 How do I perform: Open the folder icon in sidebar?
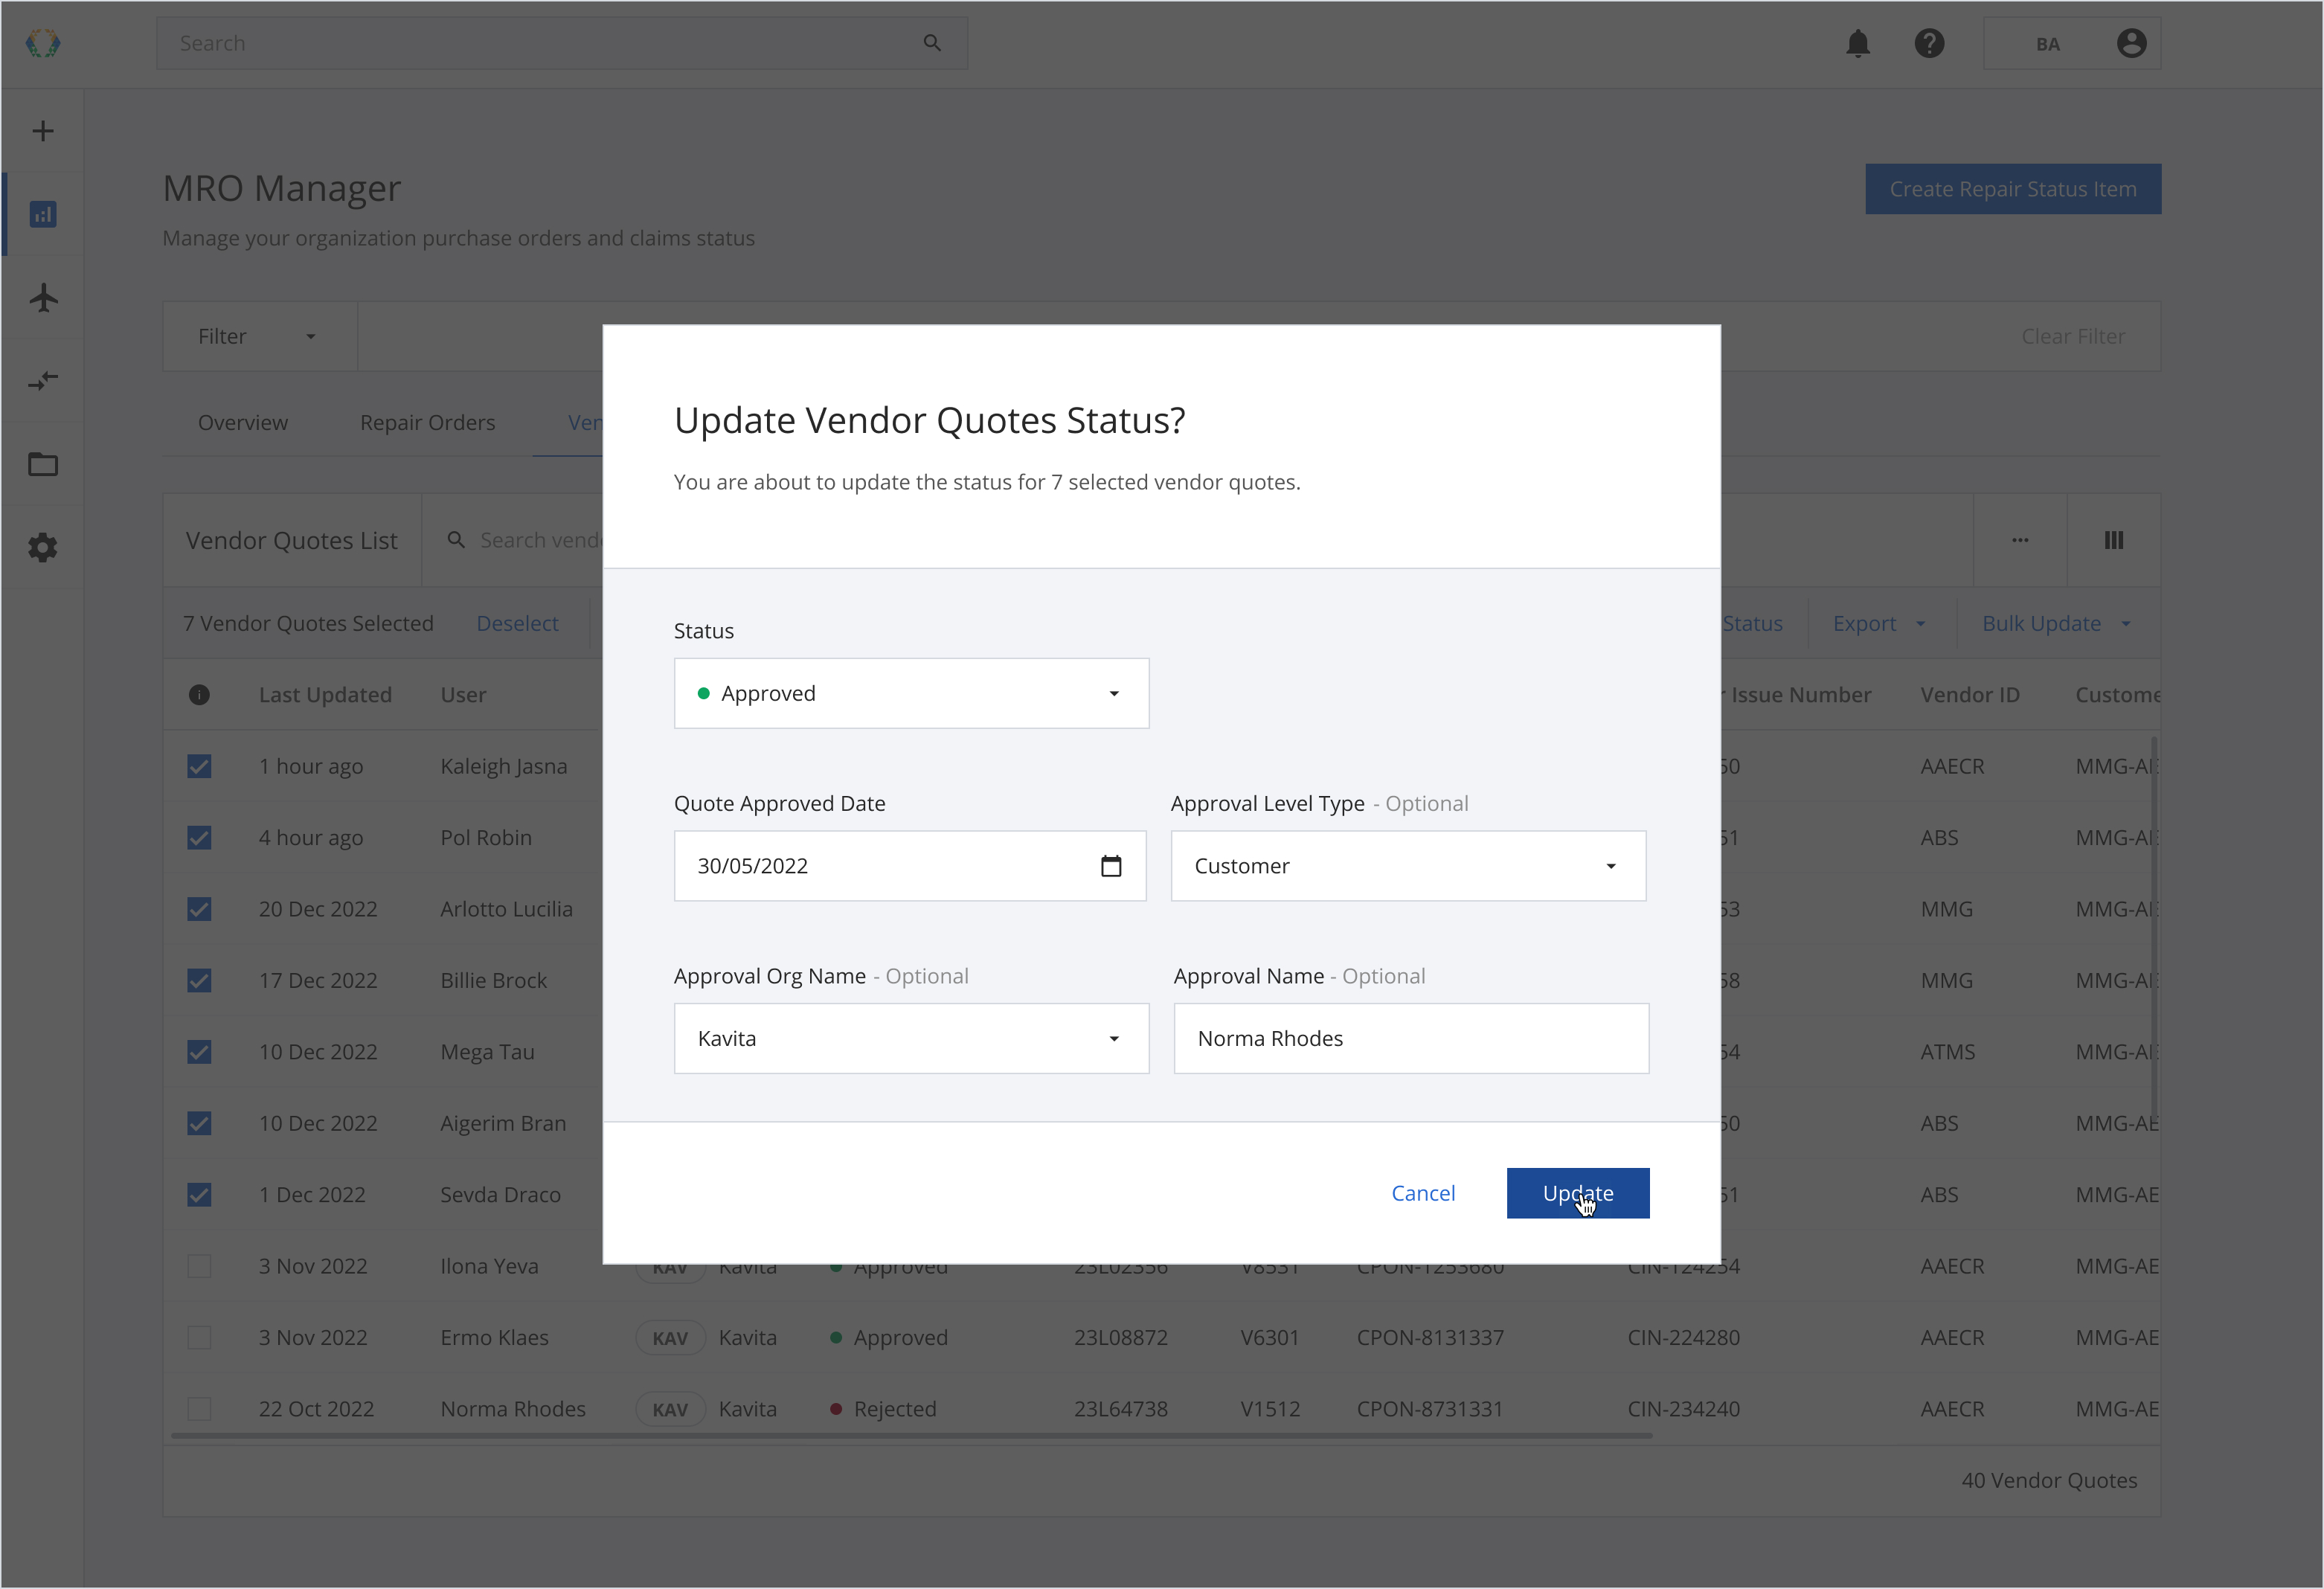43,464
